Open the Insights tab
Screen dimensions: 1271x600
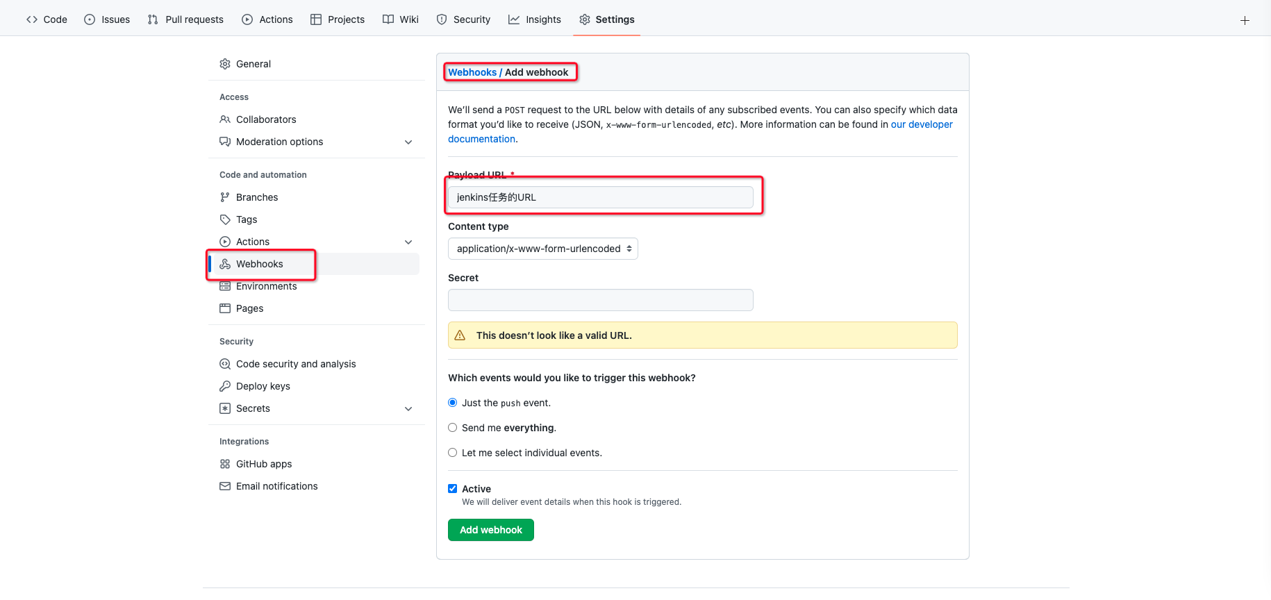535,19
